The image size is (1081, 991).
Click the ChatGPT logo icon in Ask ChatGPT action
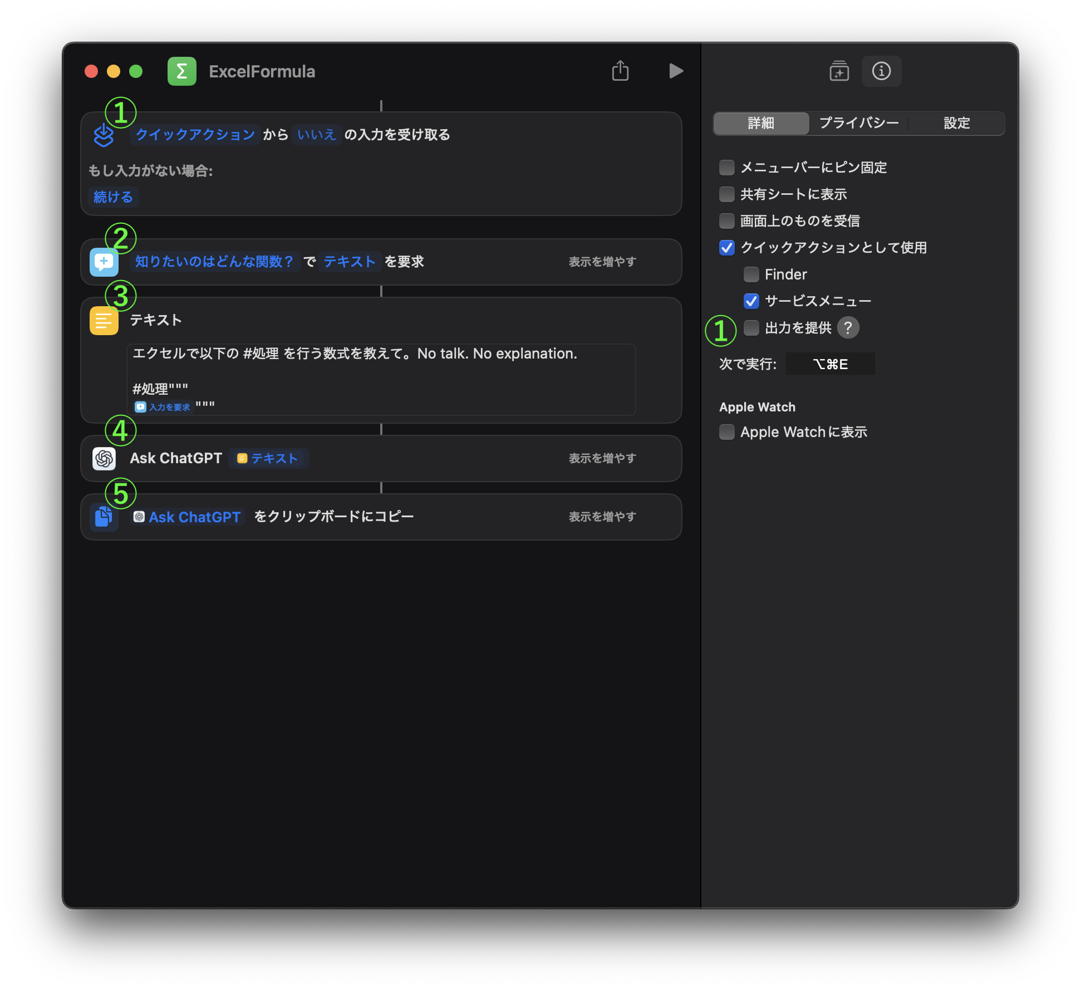[104, 458]
